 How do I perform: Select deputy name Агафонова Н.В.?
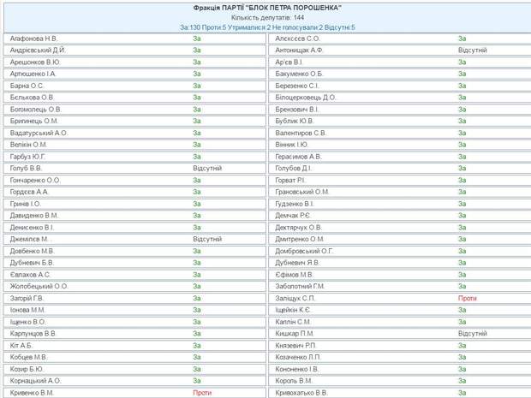[34, 39]
